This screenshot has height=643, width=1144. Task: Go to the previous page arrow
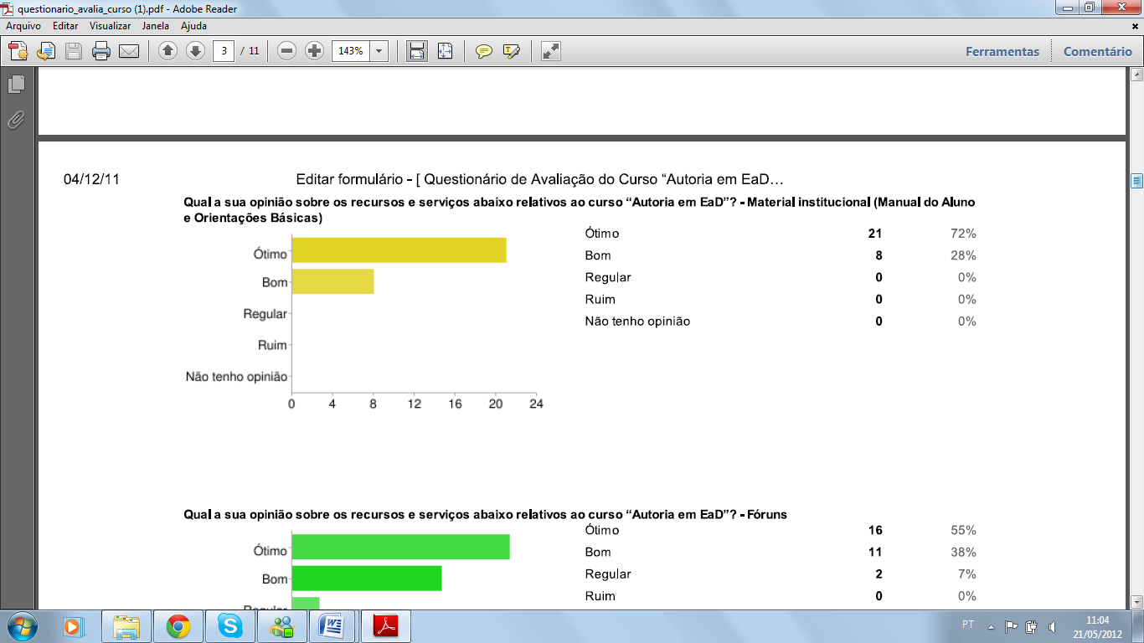(167, 51)
